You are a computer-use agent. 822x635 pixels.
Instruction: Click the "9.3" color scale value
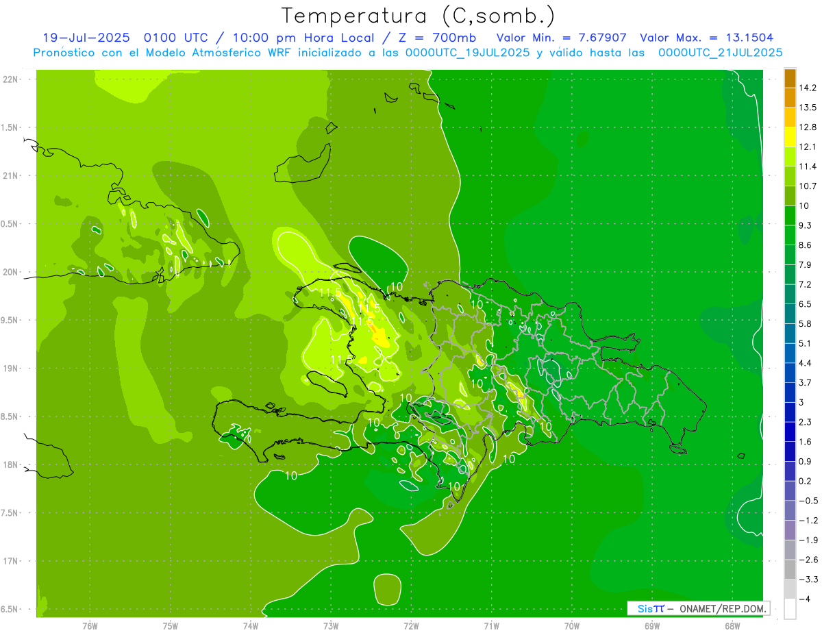coord(806,225)
